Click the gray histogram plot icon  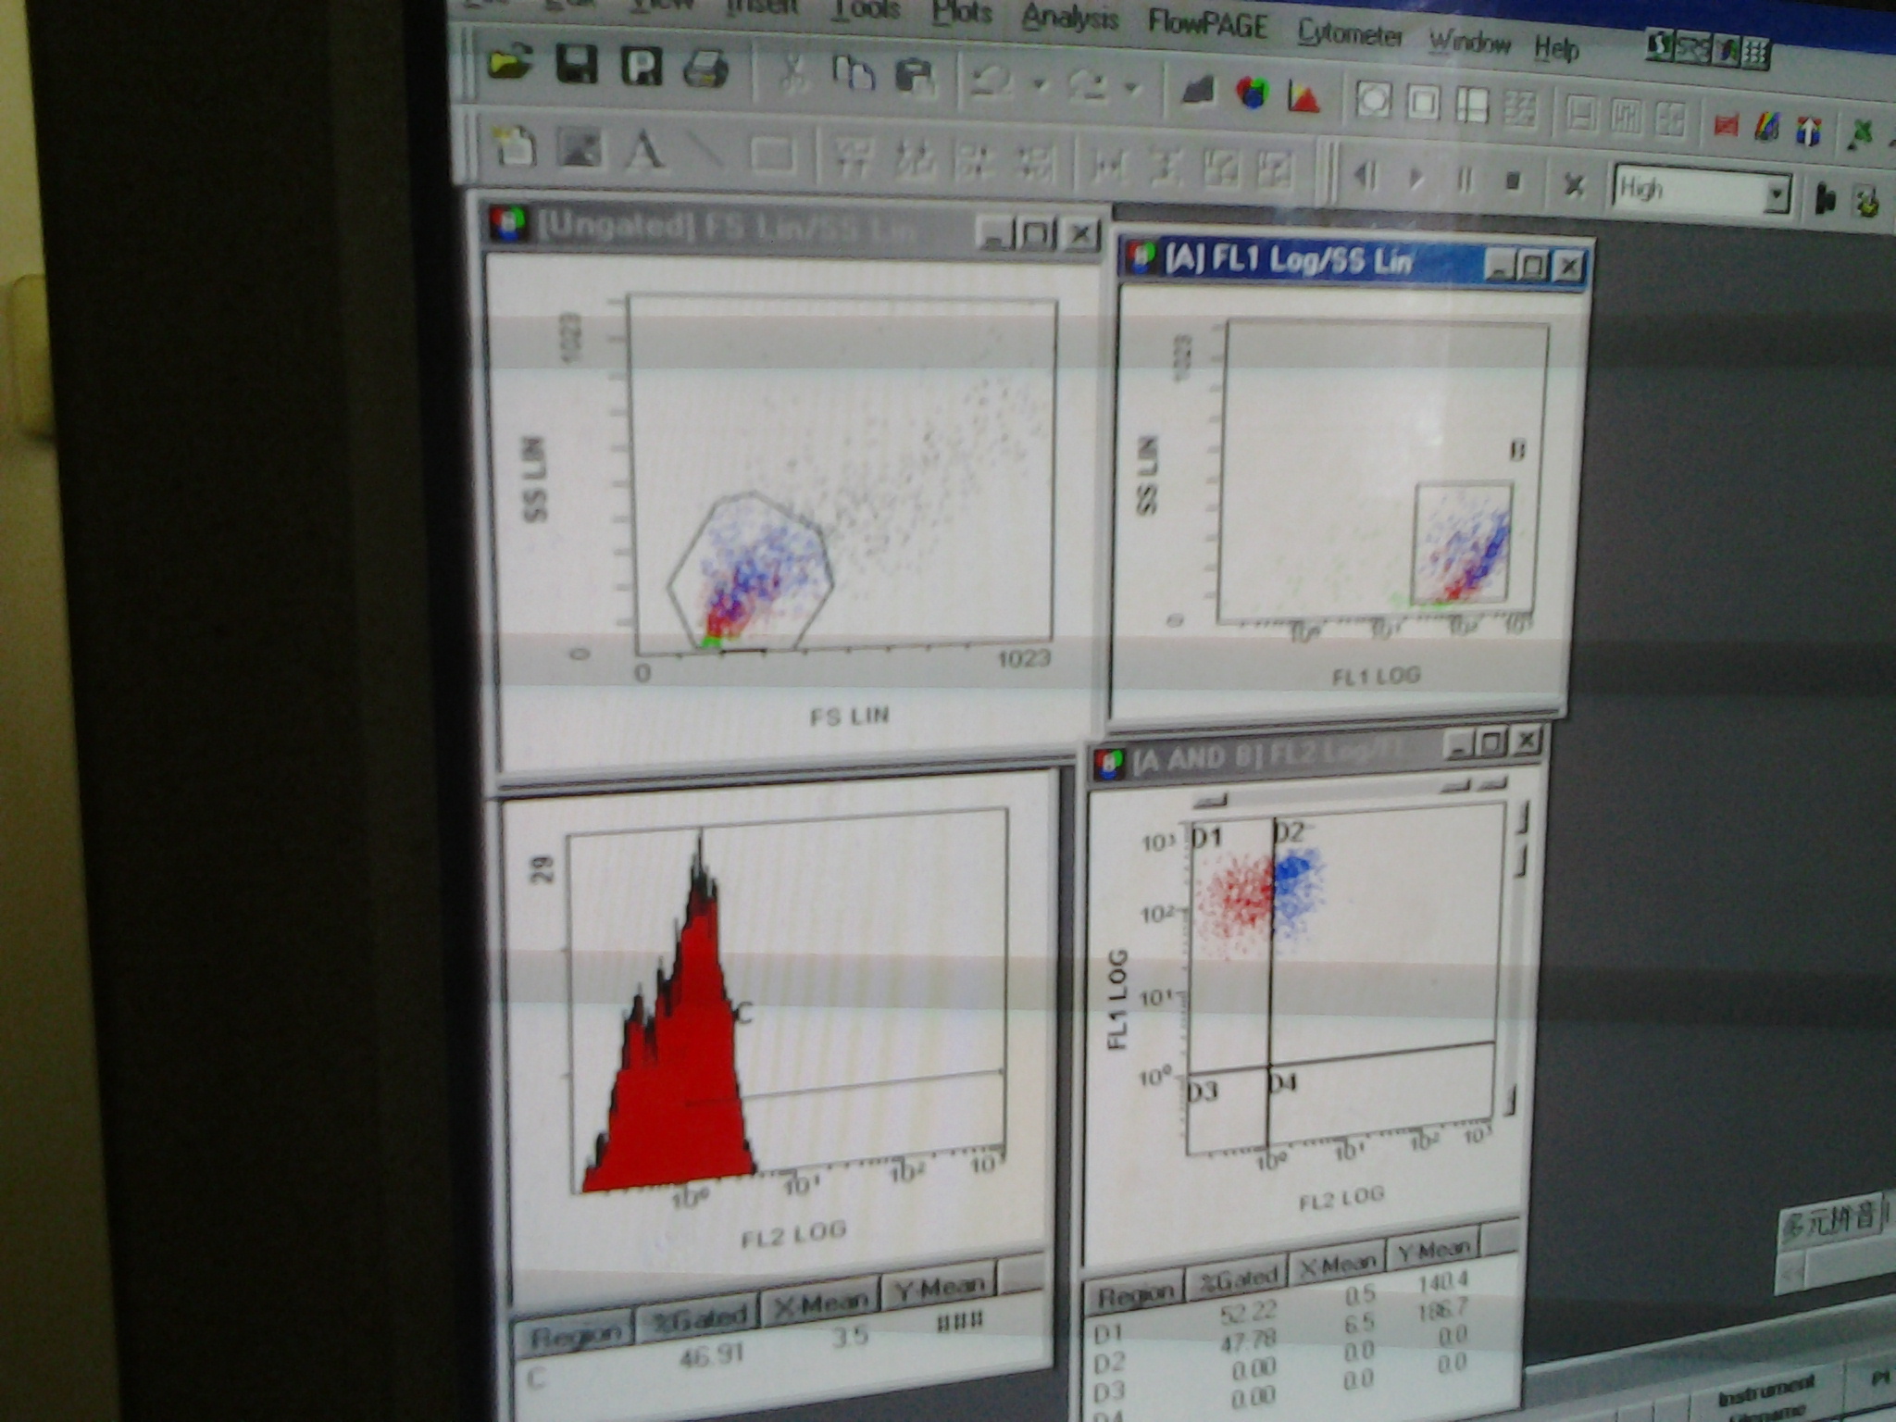click(1199, 92)
